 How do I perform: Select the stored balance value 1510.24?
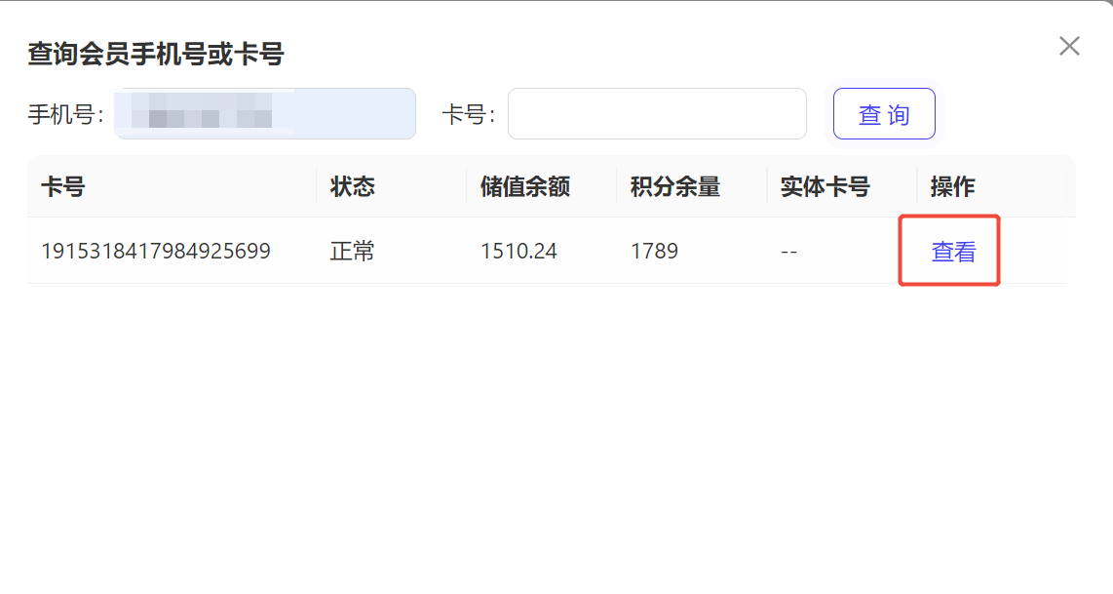tap(518, 252)
